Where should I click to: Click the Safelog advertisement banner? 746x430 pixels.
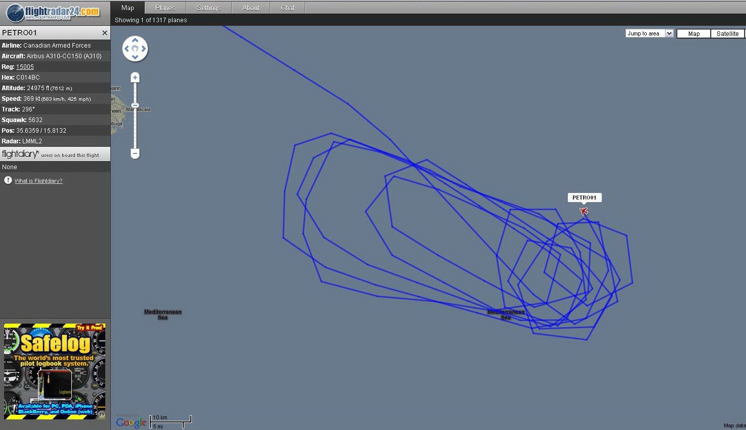(55, 371)
